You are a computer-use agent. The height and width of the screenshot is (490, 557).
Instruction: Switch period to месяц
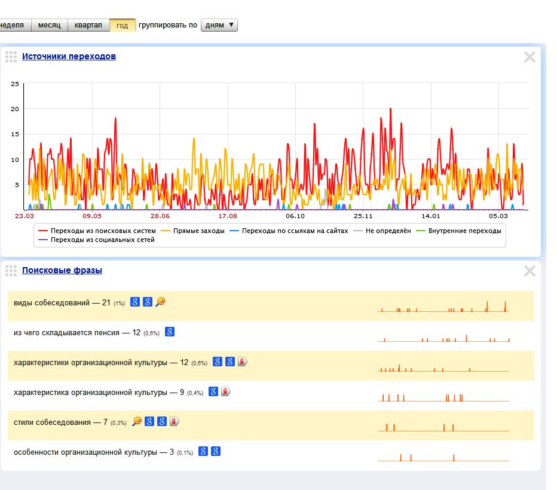[x=50, y=25]
